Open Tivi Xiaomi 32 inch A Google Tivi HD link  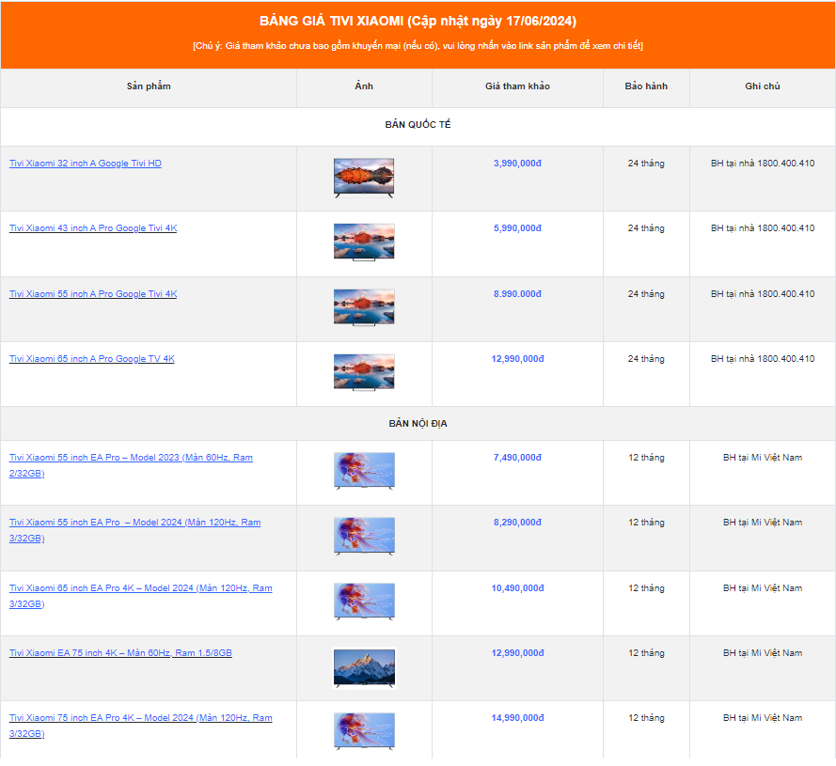click(86, 164)
